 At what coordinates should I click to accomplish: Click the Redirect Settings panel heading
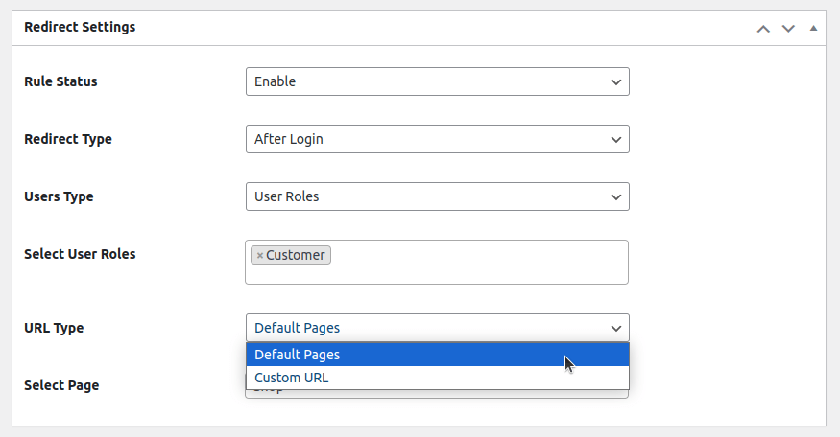point(80,27)
